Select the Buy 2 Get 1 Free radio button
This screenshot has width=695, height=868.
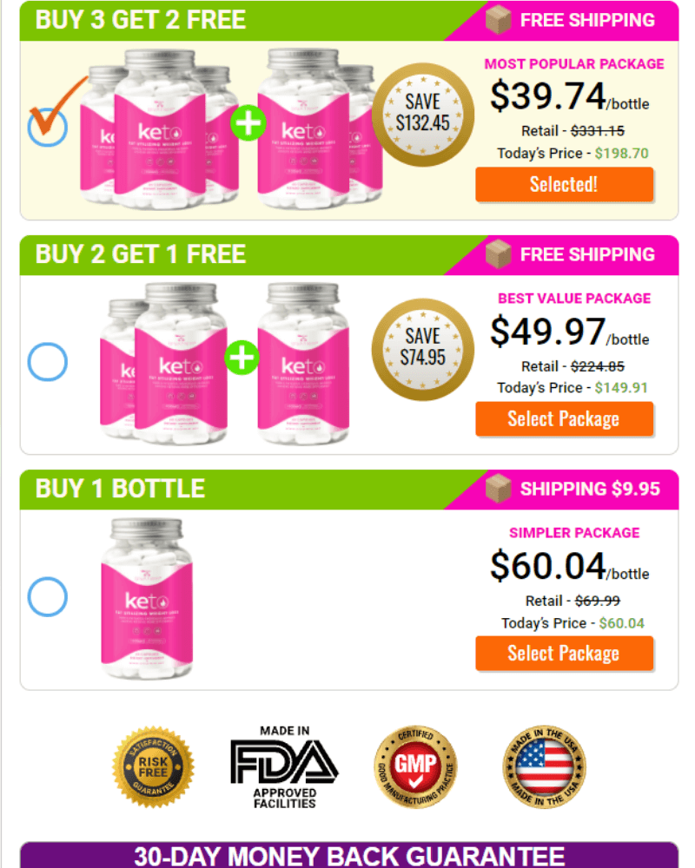coord(48,362)
